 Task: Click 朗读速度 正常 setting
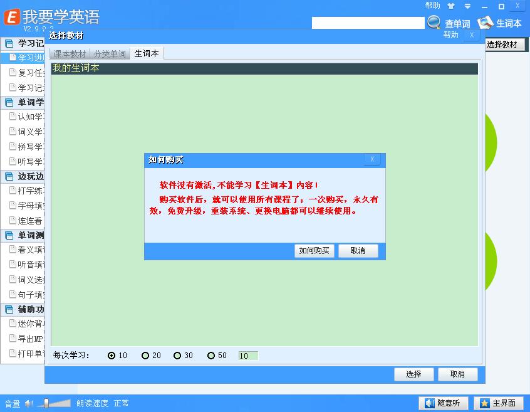(x=102, y=403)
